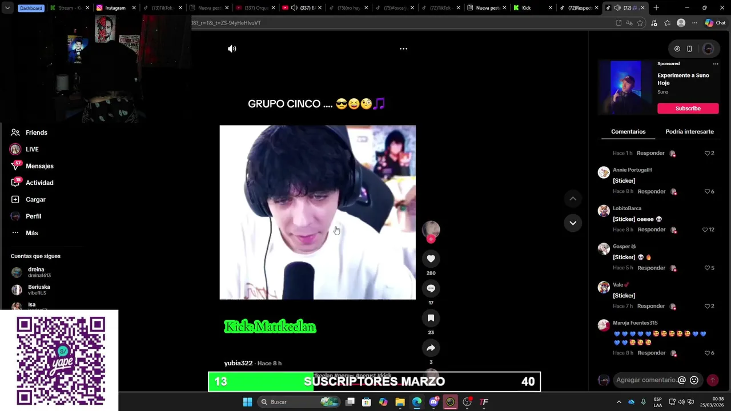
Task: Like Vale's comment
Action: click(707, 306)
